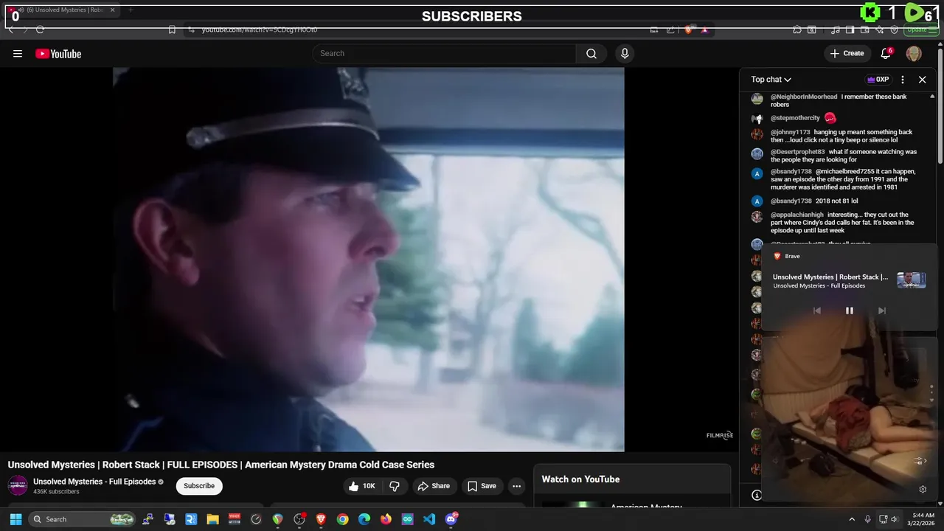Bookmark this page in the address bar
This screenshot has height=531, width=944.
pos(172,29)
